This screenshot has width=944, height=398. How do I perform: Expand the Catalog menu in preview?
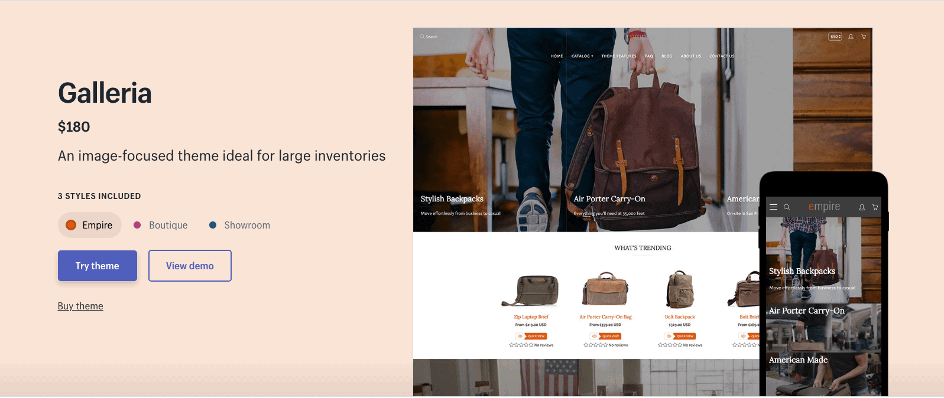click(x=582, y=56)
